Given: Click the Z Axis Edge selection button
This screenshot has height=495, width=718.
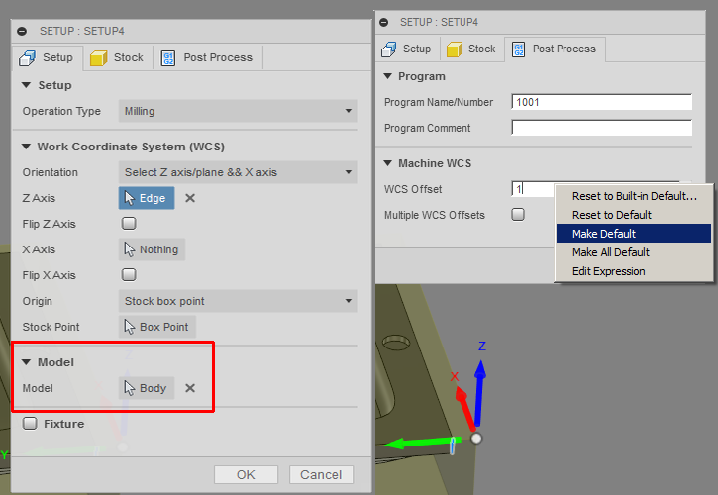Looking at the screenshot, I should click(x=147, y=198).
